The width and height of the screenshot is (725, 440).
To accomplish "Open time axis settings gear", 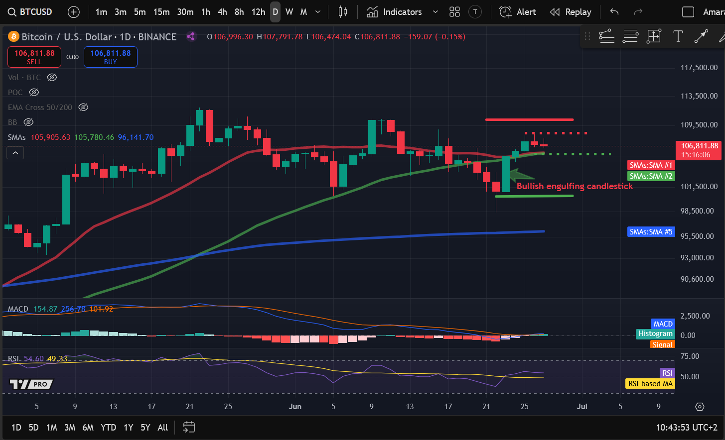I will tap(700, 407).
